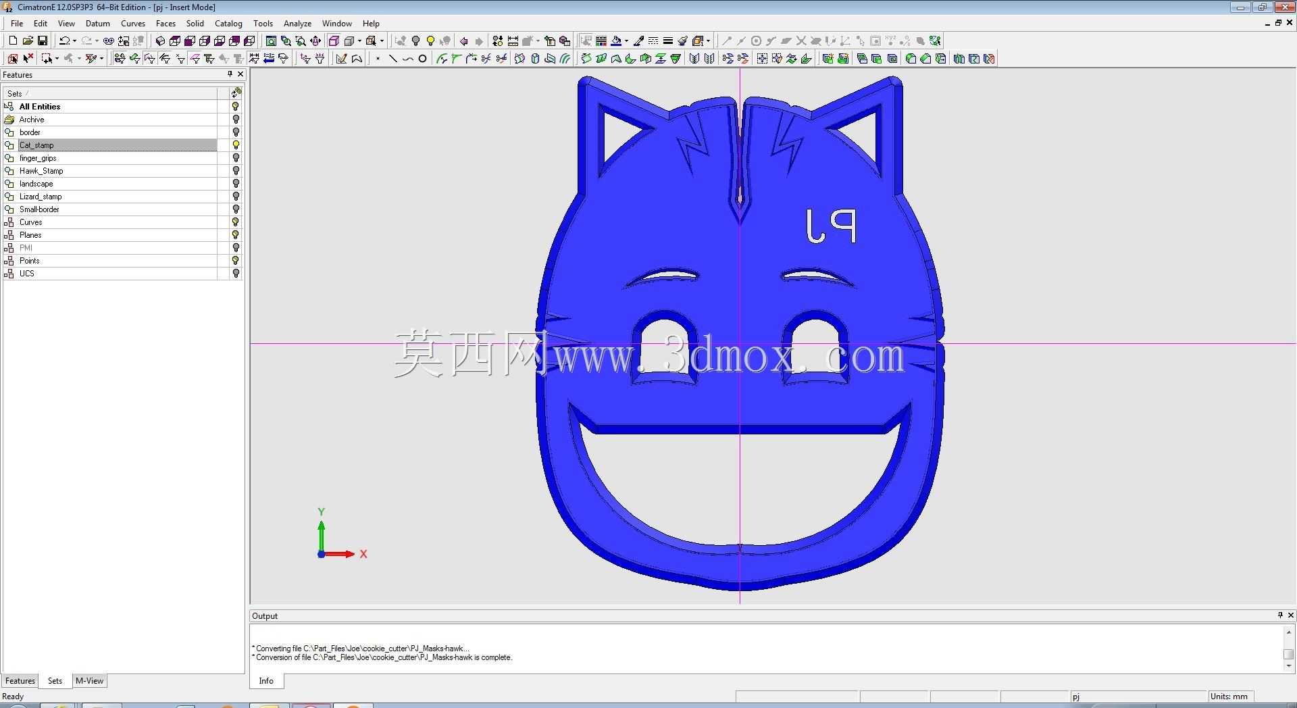Toggle visibility bulb for All Entities
Image resolution: width=1297 pixels, height=708 pixels.
click(x=236, y=107)
